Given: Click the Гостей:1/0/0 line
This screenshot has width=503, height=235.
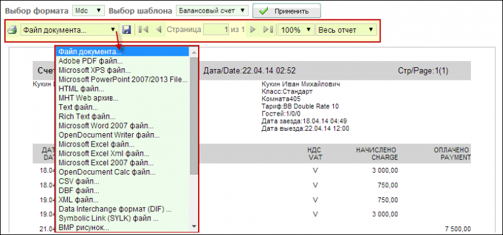Looking at the screenshot, I should [x=281, y=114].
